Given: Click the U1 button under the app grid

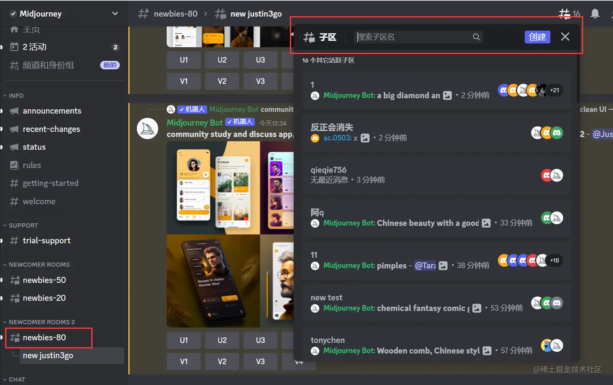Looking at the screenshot, I should click(x=184, y=340).
